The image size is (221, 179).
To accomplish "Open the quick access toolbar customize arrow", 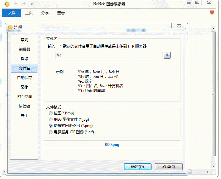I will tap(32, 4).
